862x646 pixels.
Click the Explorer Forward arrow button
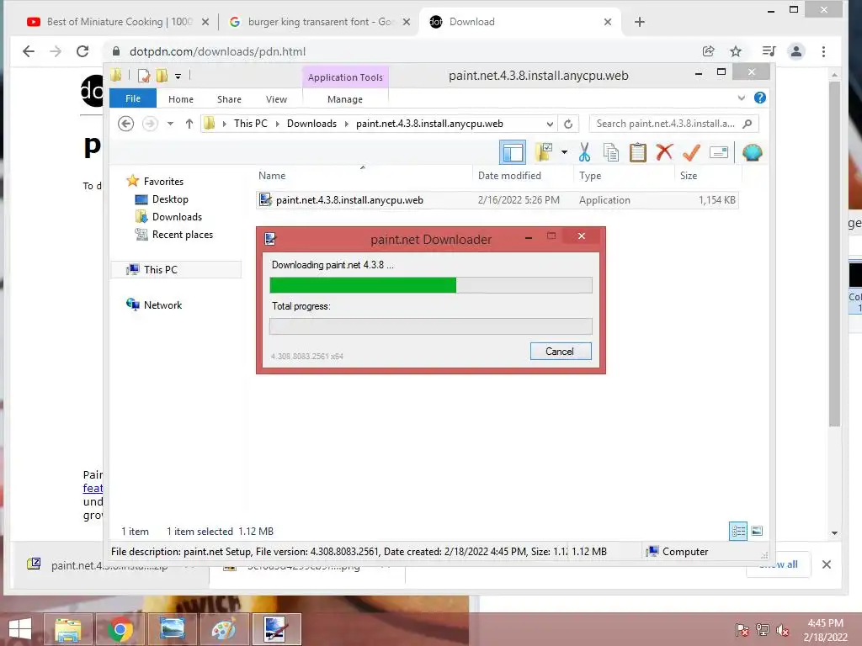(150, 124)
